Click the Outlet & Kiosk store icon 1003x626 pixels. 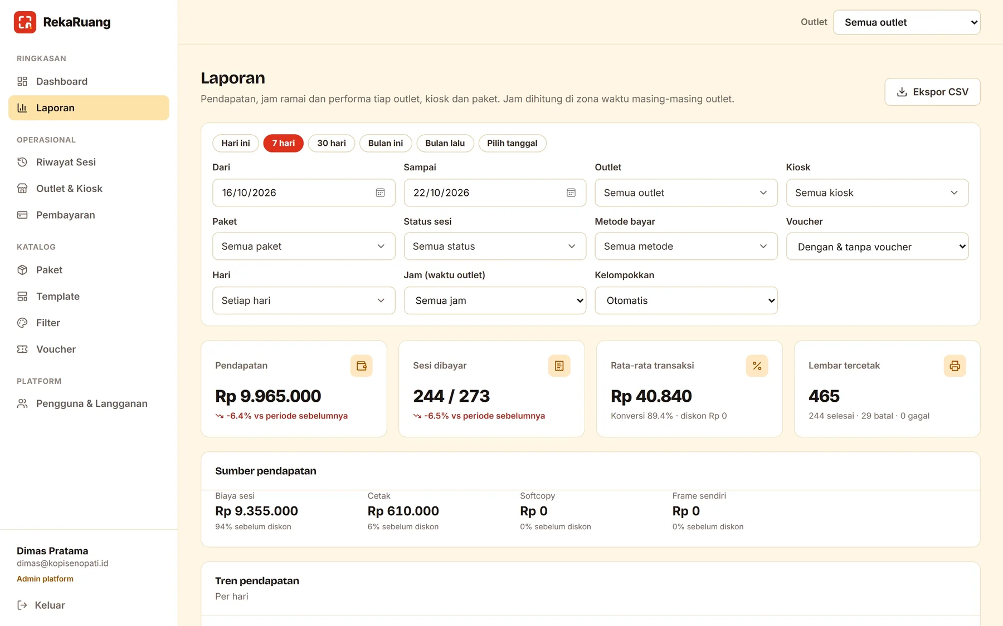coord(22,189)
